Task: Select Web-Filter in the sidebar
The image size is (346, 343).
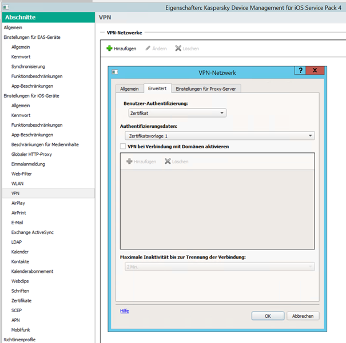Action: click(21, 173)
